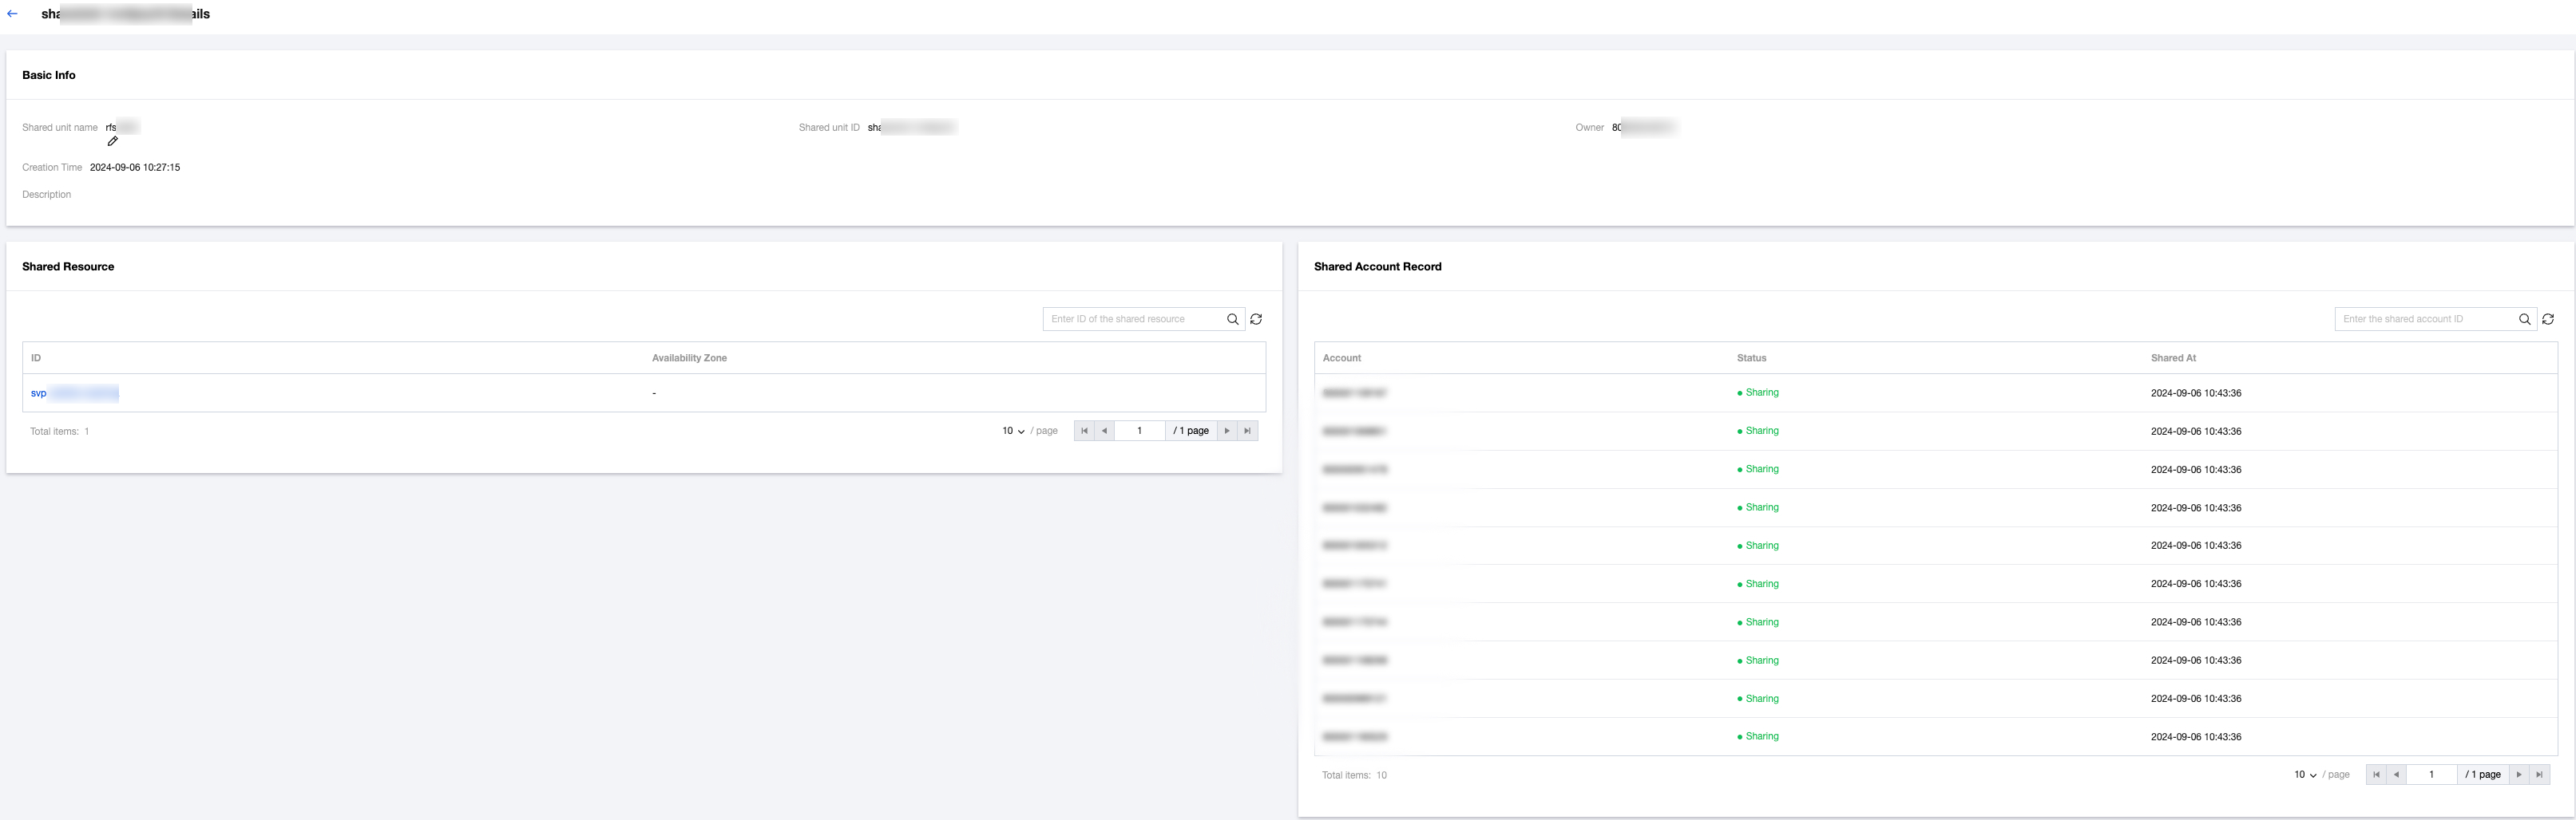Viewport: 2576px width, 820px height.
Task: Click 'Total items: 10' in Shared Account Record panel
Action: (x=1354, y=775)
